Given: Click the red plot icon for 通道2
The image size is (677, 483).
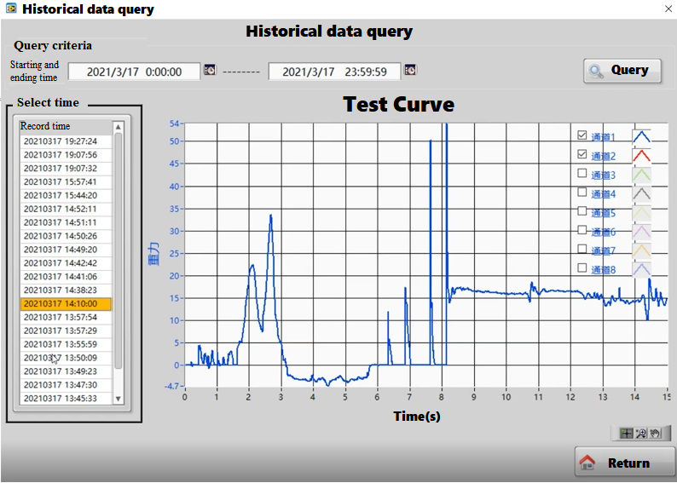Looking at the screenshot, I should 641,155.
